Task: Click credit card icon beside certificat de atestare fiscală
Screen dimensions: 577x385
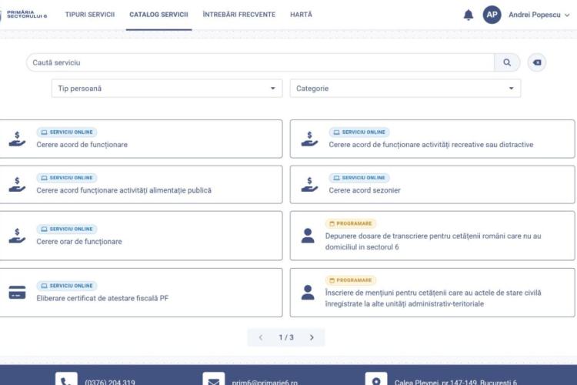Action: pos(17,293)
